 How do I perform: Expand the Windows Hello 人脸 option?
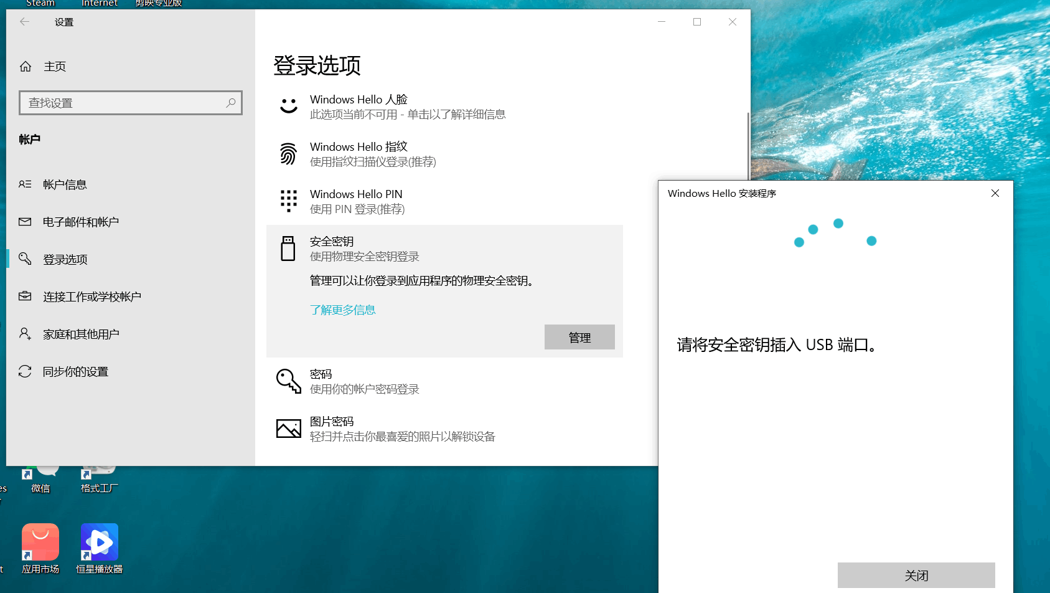(x=444, y=107)
